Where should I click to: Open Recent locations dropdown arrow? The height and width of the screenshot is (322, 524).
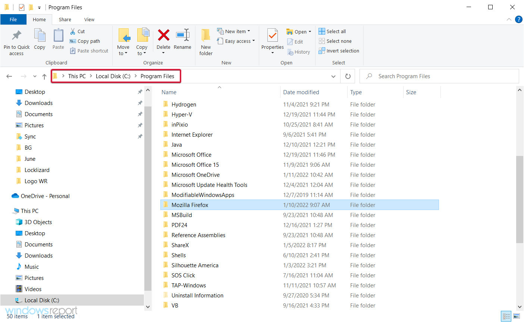point(35,76)
